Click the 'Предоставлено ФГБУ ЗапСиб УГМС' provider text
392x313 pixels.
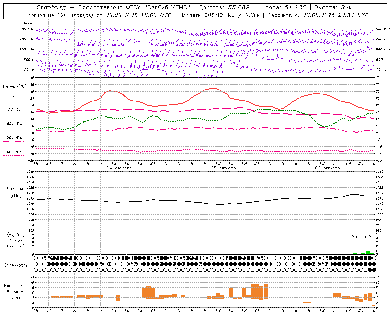click(x=134, y=7)
